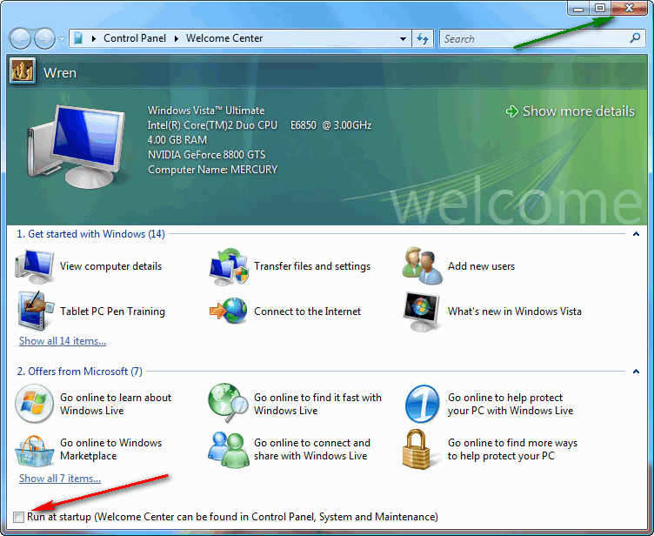Open the address bar history dropdown
This screenshot has width=654, height=536.
(x=403, y=39)
